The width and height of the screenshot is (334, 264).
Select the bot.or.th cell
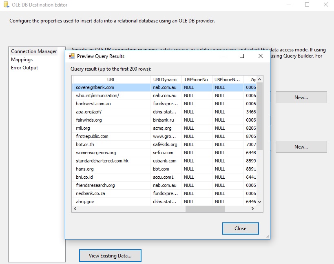[x=111, y=144]
